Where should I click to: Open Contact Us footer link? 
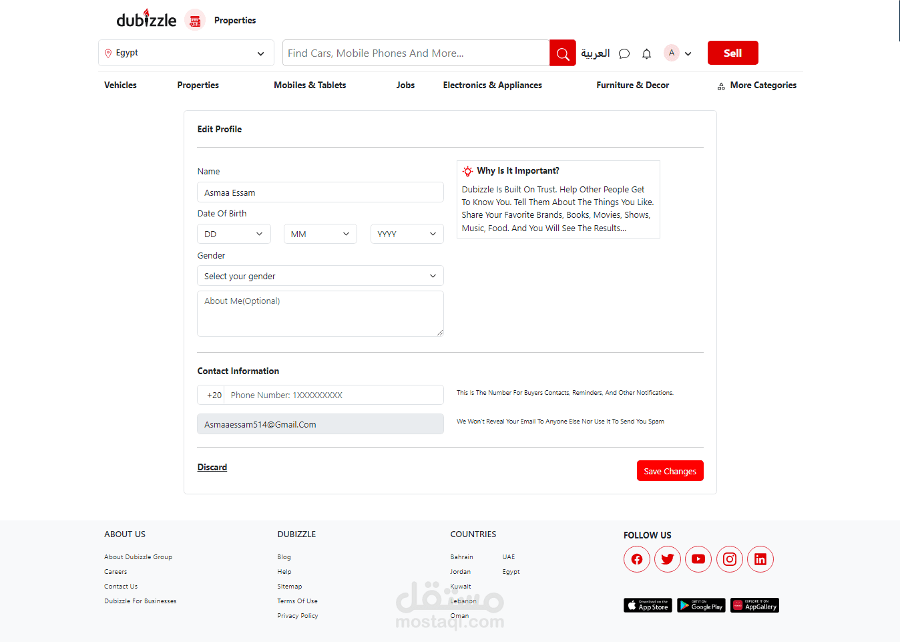[121, 587]
